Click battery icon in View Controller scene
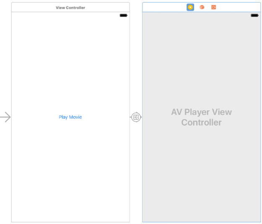The width and height of the screenshot is (262, 224). point(124,15)
